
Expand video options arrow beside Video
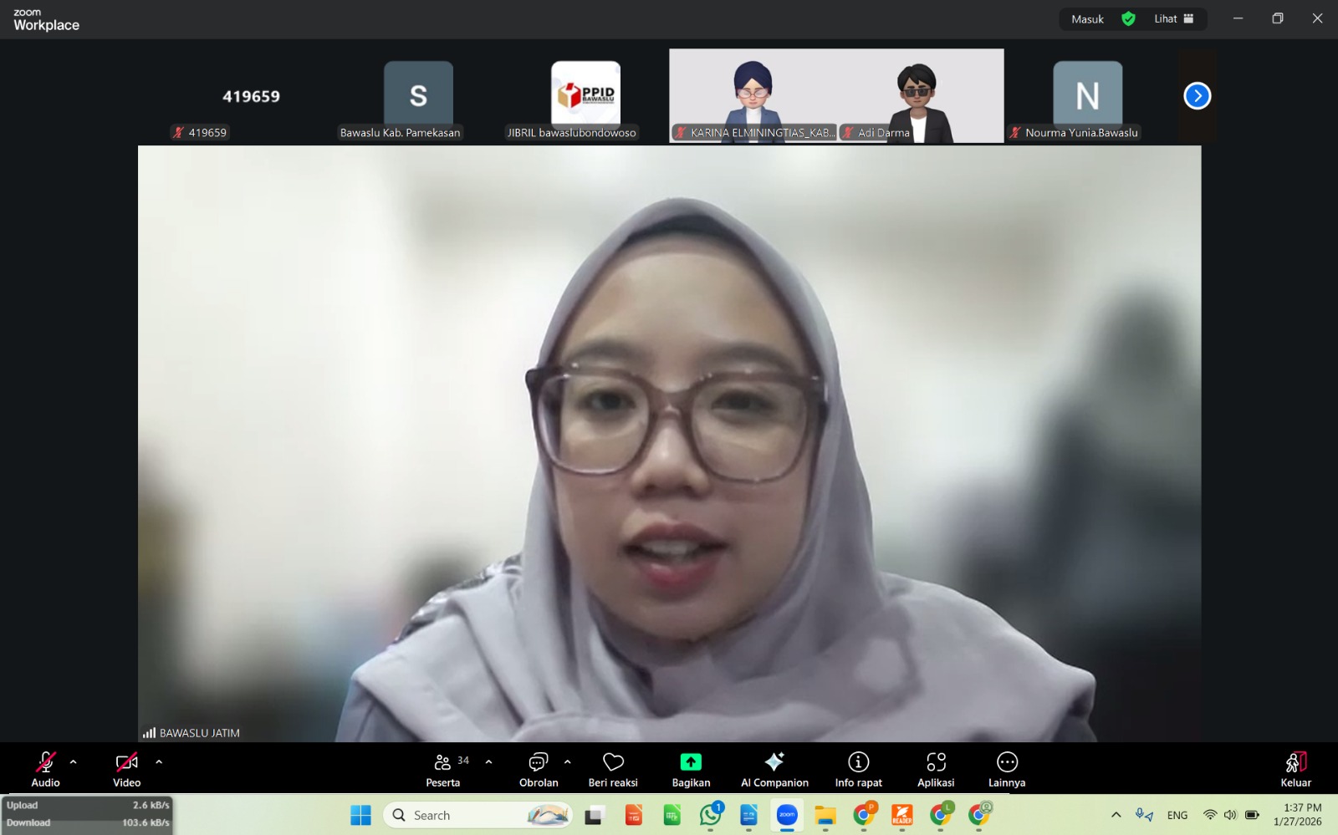coord(159,762)
